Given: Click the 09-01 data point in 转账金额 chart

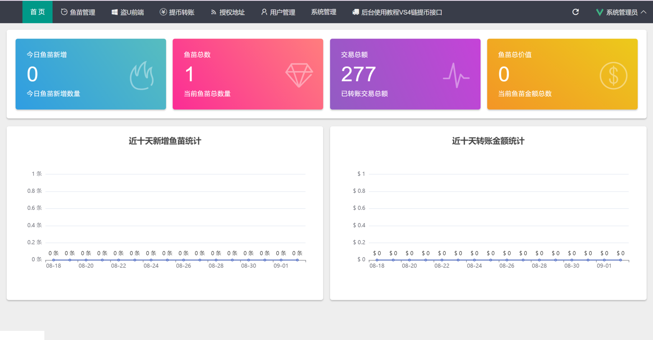Looking at the screenshot, I should coord(604,260).
